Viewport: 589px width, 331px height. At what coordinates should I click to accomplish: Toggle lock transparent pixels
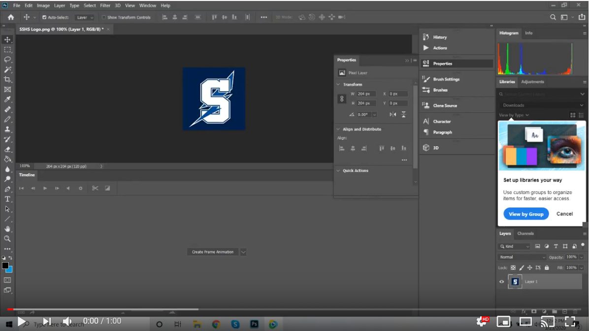tap(513, 267)
